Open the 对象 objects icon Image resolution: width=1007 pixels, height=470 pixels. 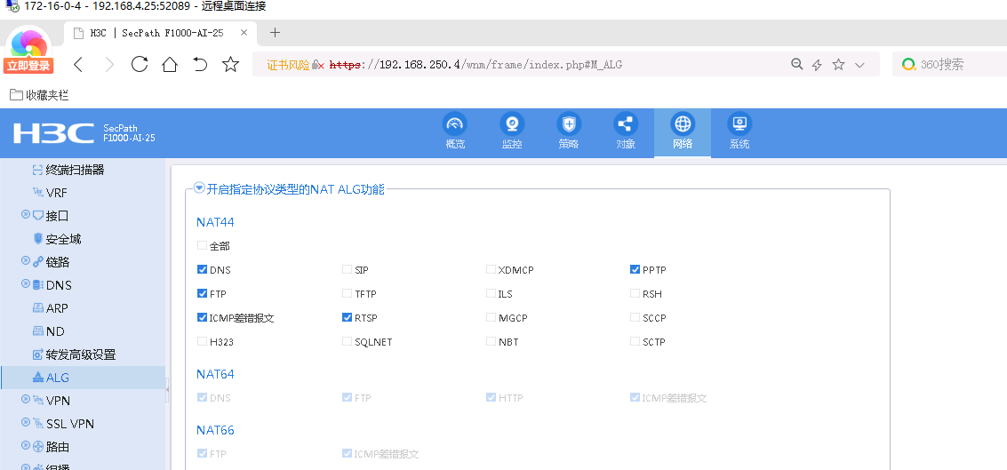[x=625, y=123]
